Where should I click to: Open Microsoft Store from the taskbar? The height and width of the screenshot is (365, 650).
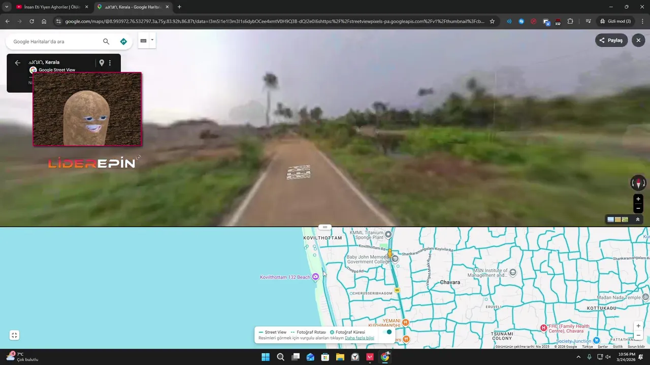(x=325, y=357)
